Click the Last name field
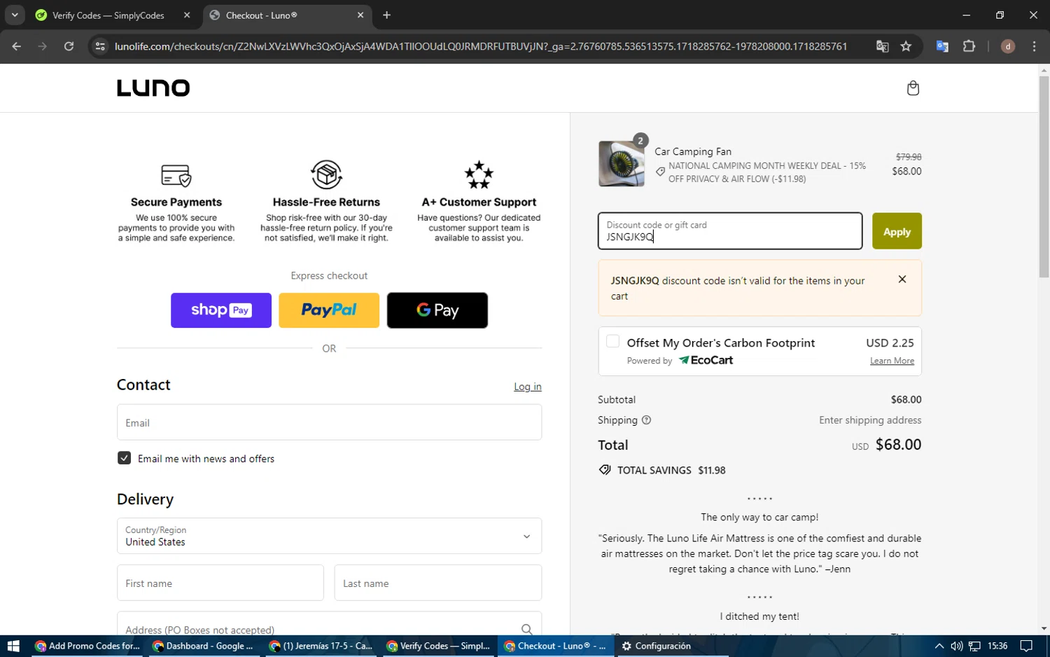Image resolution: width=1050 pixels, height=657 pixels. pyautogui.click(x=438, y=583)
